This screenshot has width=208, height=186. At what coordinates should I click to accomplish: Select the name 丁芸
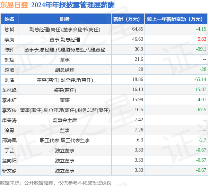[9, 151]
